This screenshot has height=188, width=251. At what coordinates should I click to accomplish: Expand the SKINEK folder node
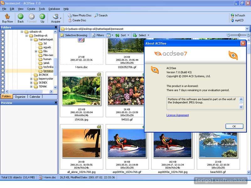pos(31,83)
